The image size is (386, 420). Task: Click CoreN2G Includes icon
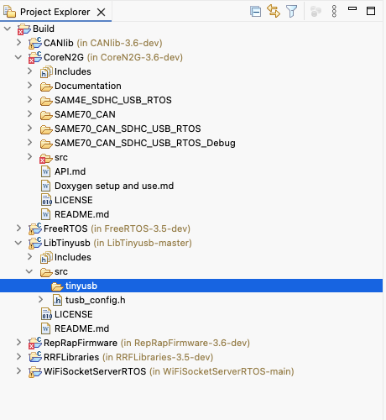coord(46,71)
